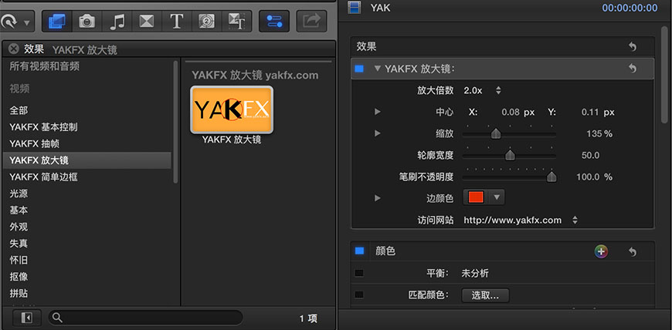Click the Share export icon
The height and width of the screenshot is (330, 672).
click(311, 21)
